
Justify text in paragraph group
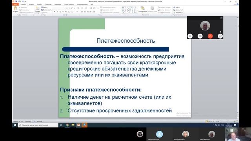[91, 12]
